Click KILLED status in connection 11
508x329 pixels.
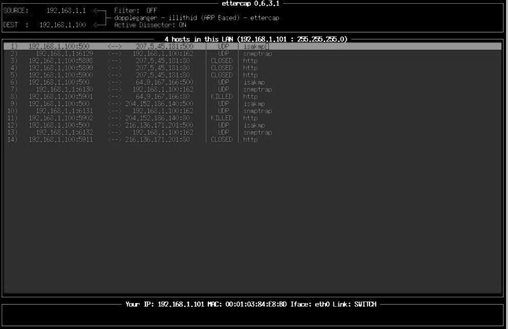[222, 118]
